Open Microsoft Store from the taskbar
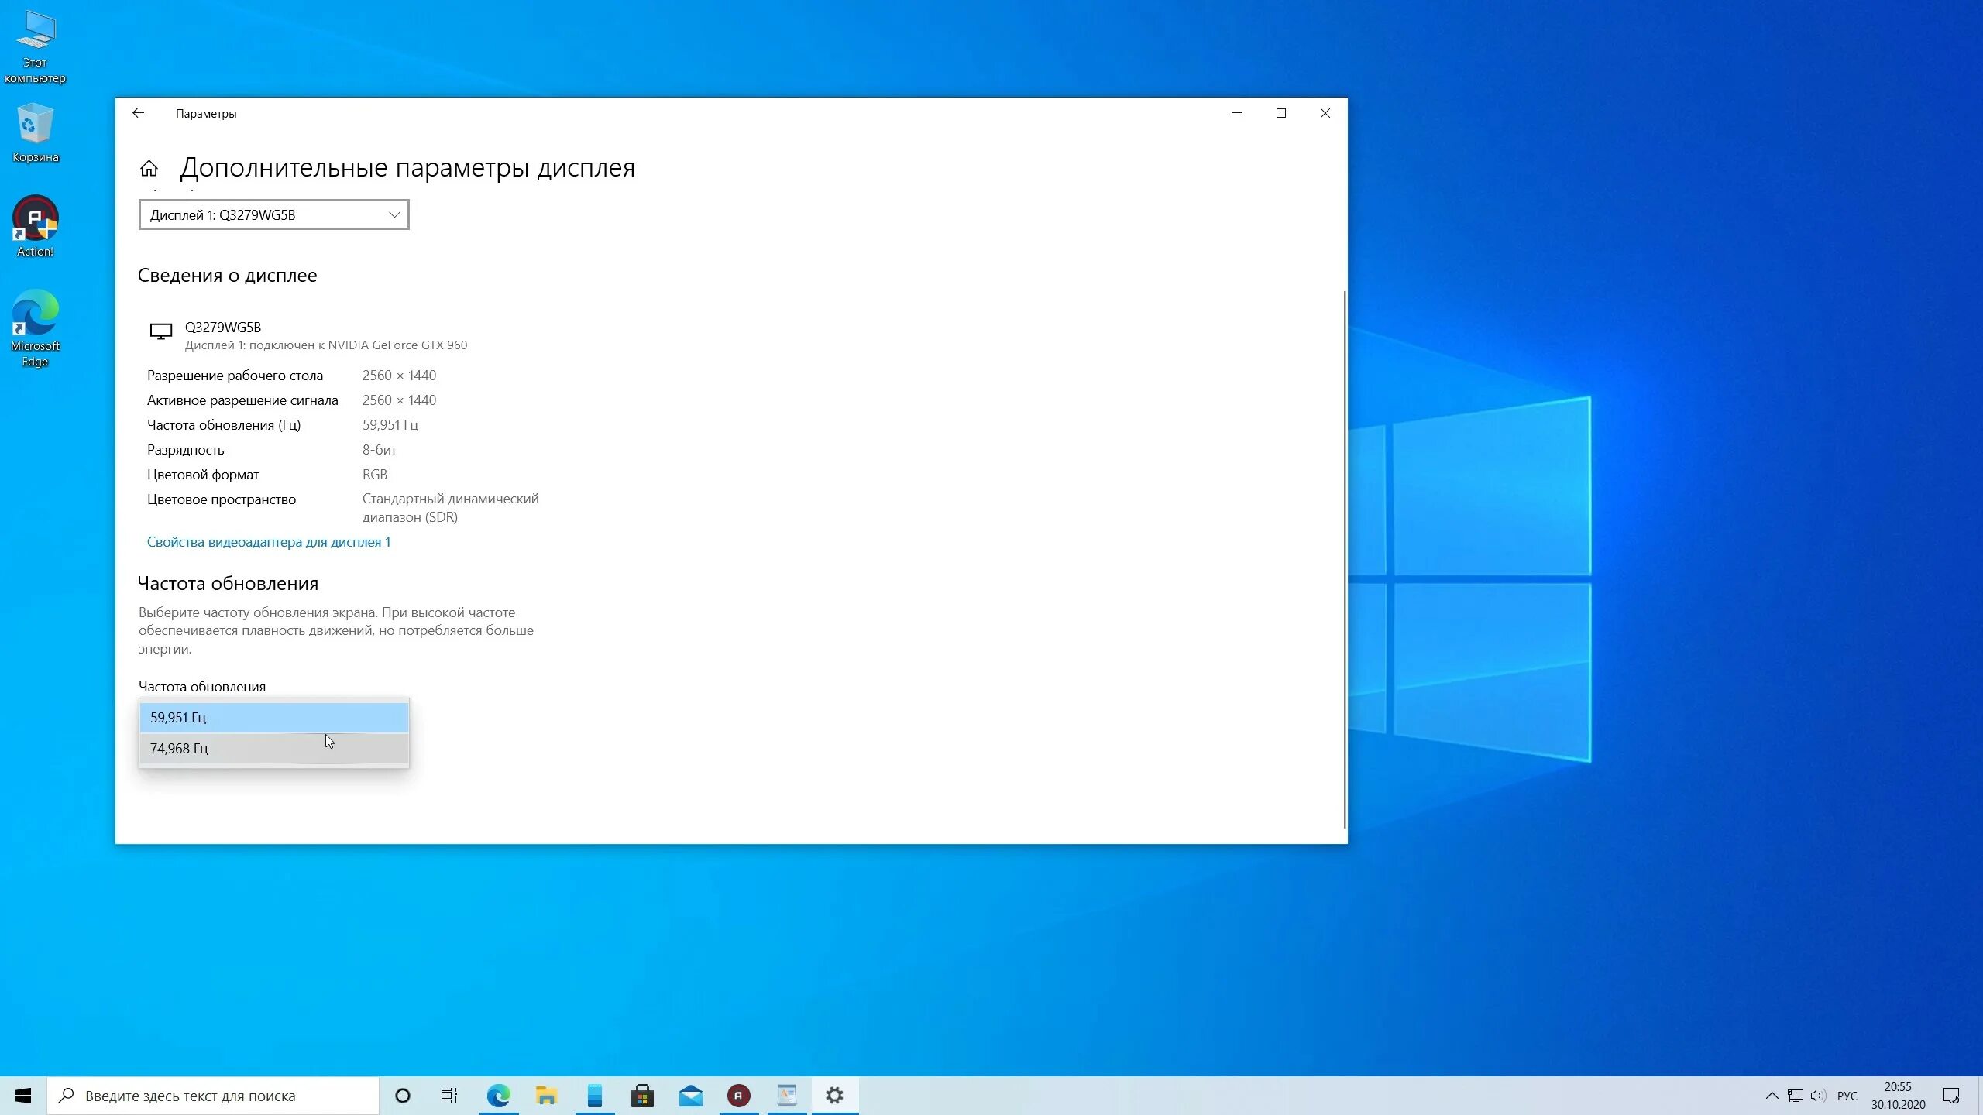The height and width of the screenshot is (1115, 1983). click(x=642, y=1096)
